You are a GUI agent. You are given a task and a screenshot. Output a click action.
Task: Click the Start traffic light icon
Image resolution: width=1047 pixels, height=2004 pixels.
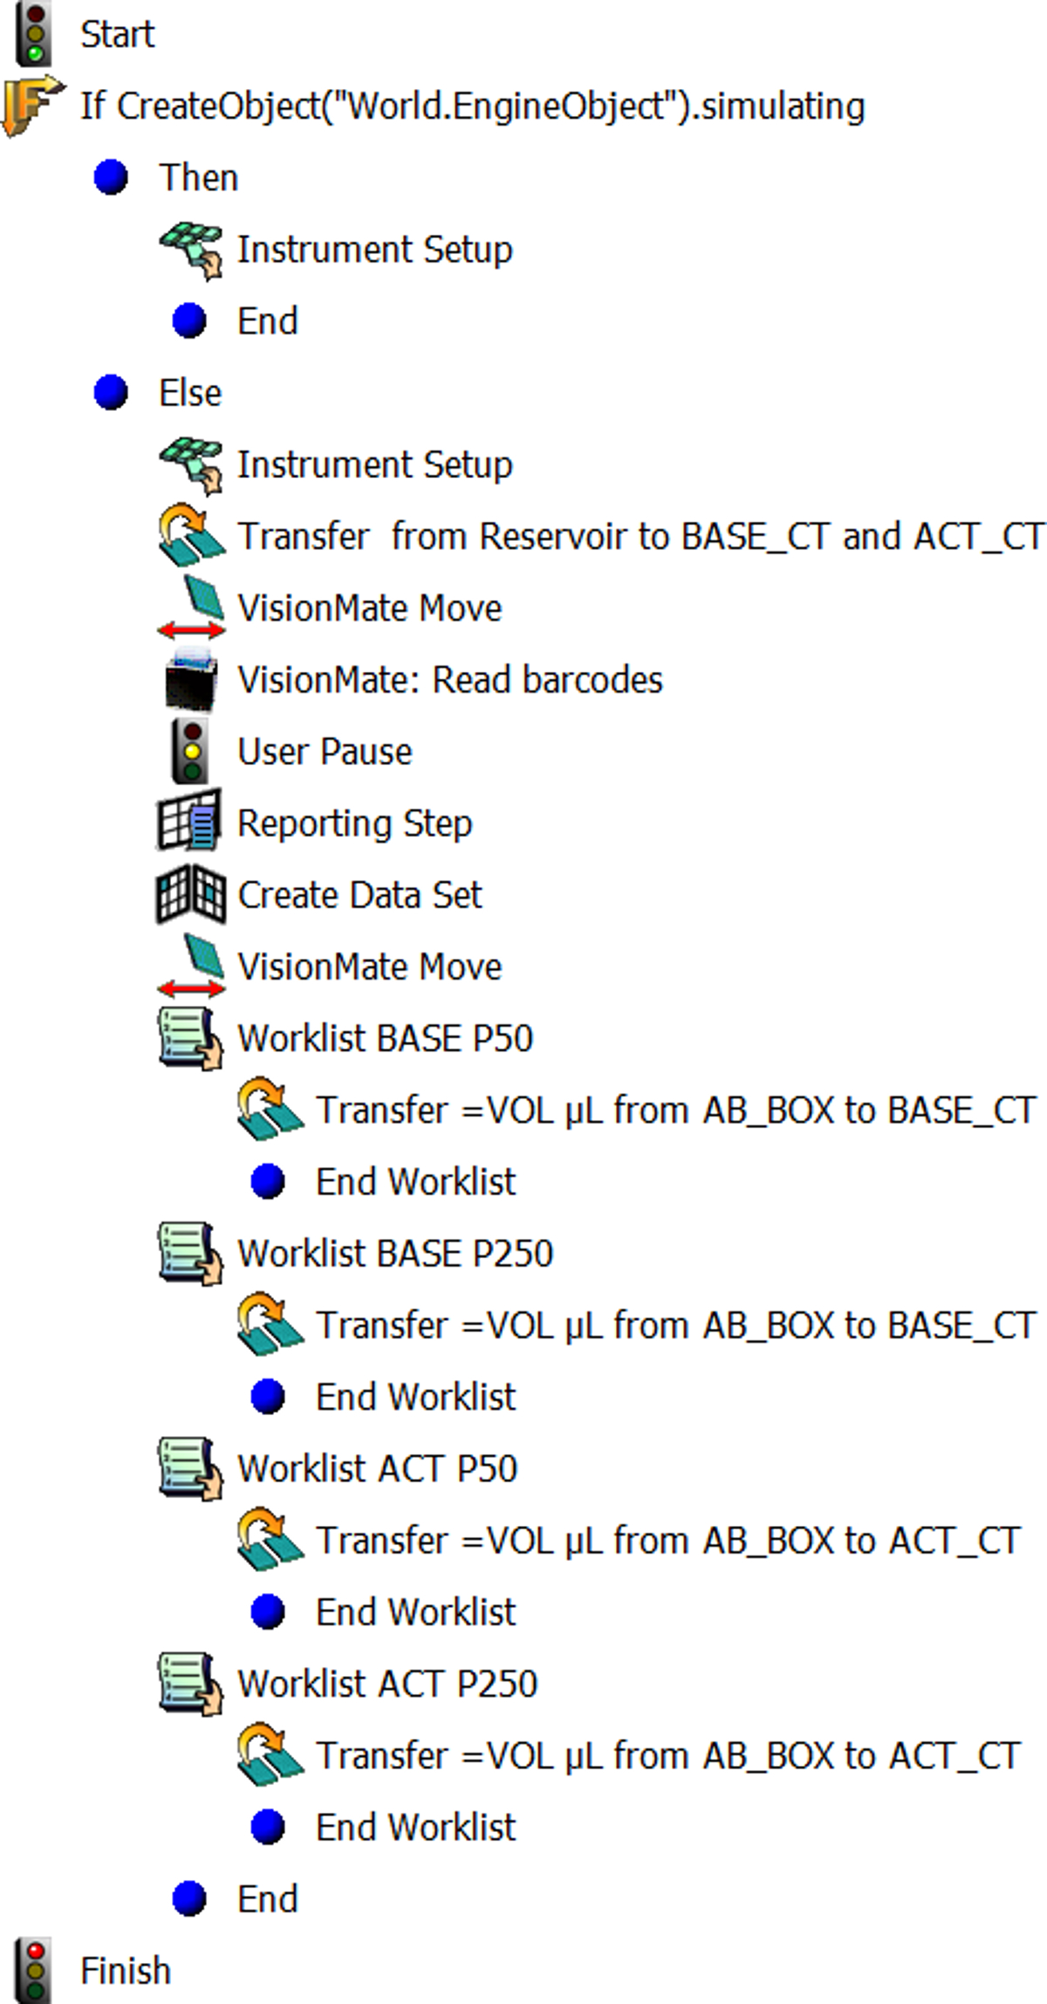33,34
